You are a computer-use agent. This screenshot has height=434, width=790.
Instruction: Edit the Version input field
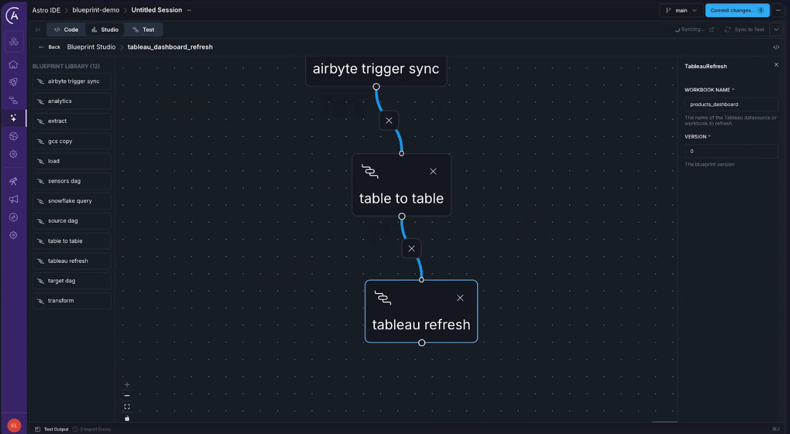point(731,151)
